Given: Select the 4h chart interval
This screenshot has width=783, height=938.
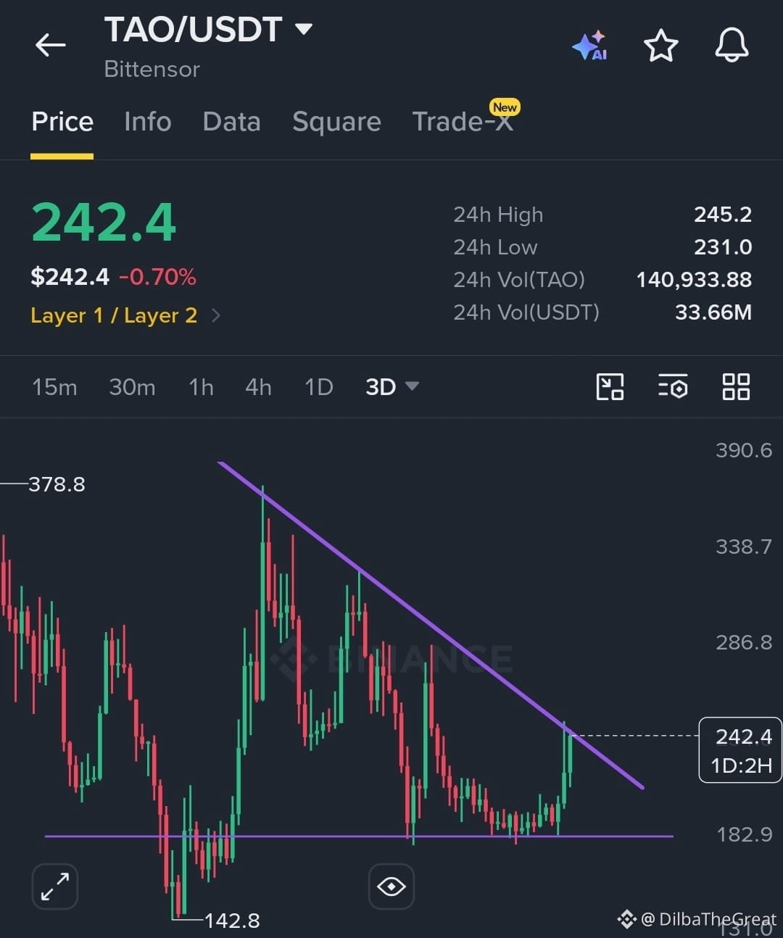Looking at the screenshot, I should [258, 387].
